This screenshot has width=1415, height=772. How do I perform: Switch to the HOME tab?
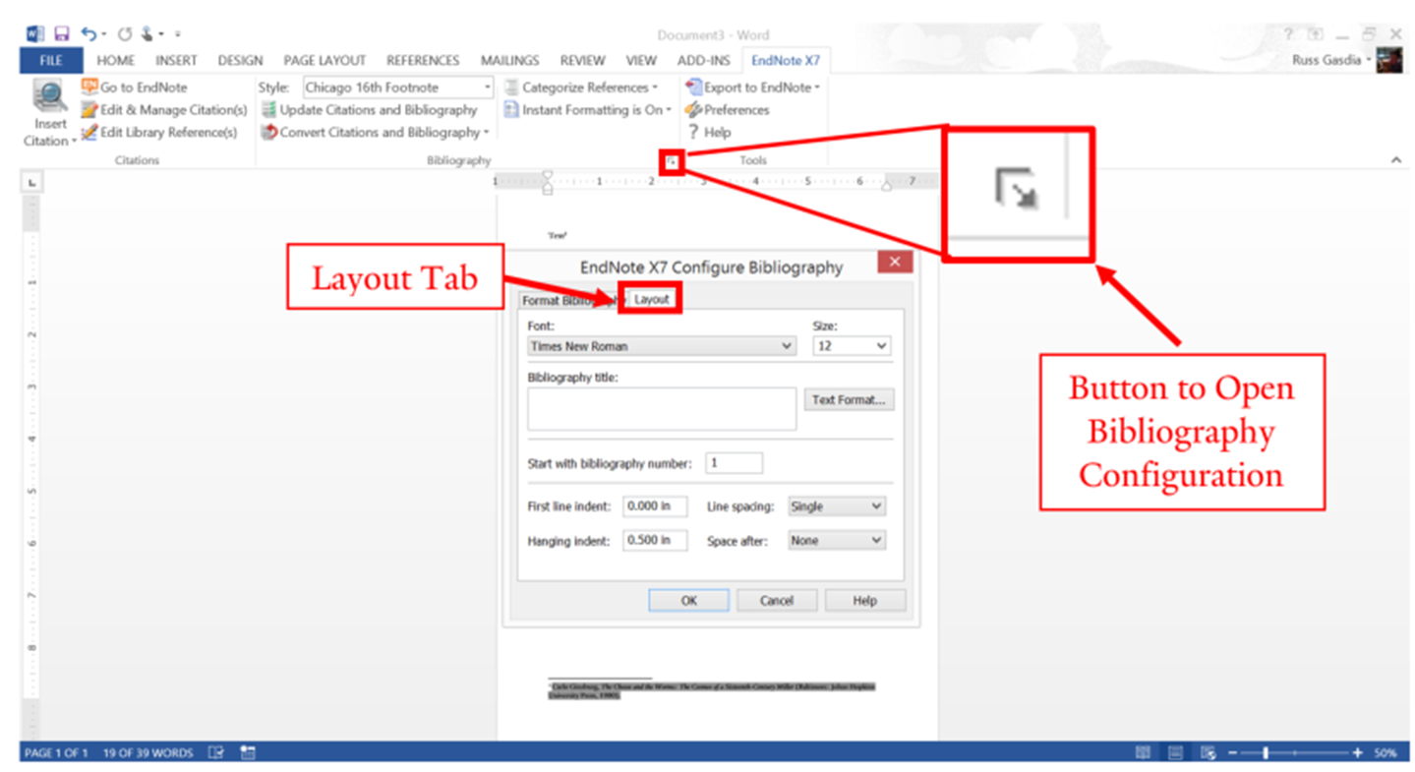click(x=116, y=61)
